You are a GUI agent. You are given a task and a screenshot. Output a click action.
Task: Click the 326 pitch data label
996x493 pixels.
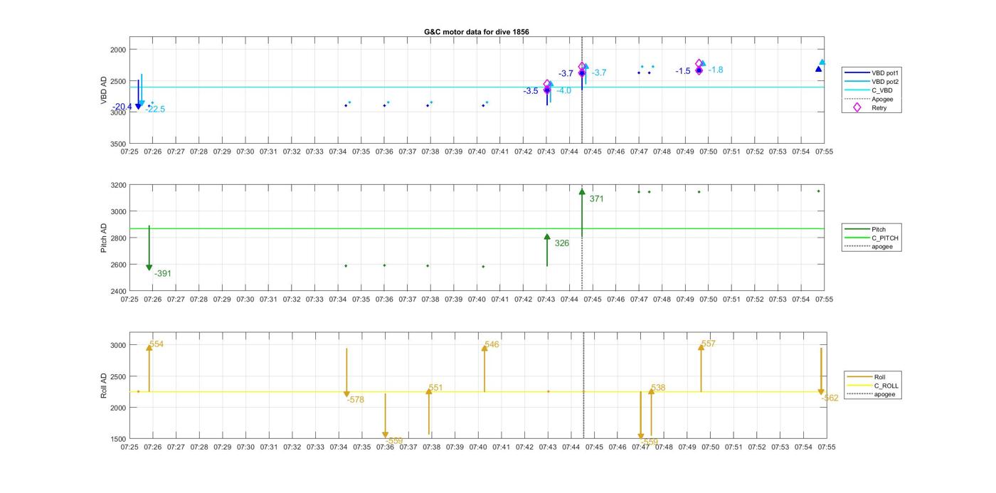[562, 243]
